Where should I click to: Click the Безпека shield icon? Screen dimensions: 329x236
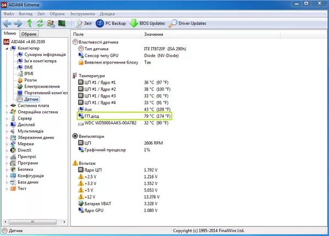coord(13,169)
